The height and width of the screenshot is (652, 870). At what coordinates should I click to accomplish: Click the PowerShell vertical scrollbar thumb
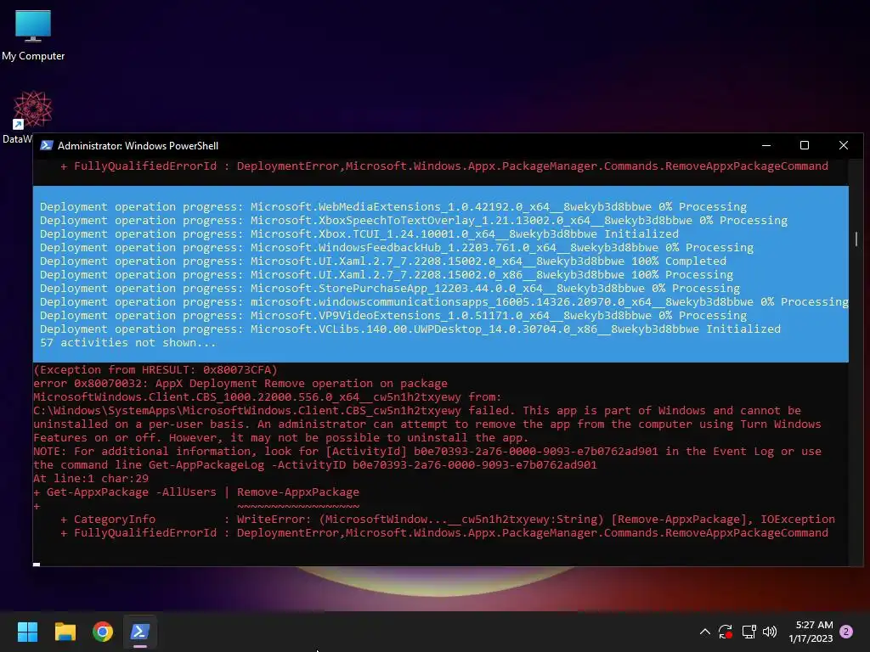pos(856,239)
